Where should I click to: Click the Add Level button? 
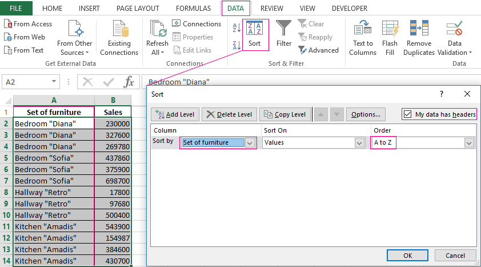click(x=175, y=114)
